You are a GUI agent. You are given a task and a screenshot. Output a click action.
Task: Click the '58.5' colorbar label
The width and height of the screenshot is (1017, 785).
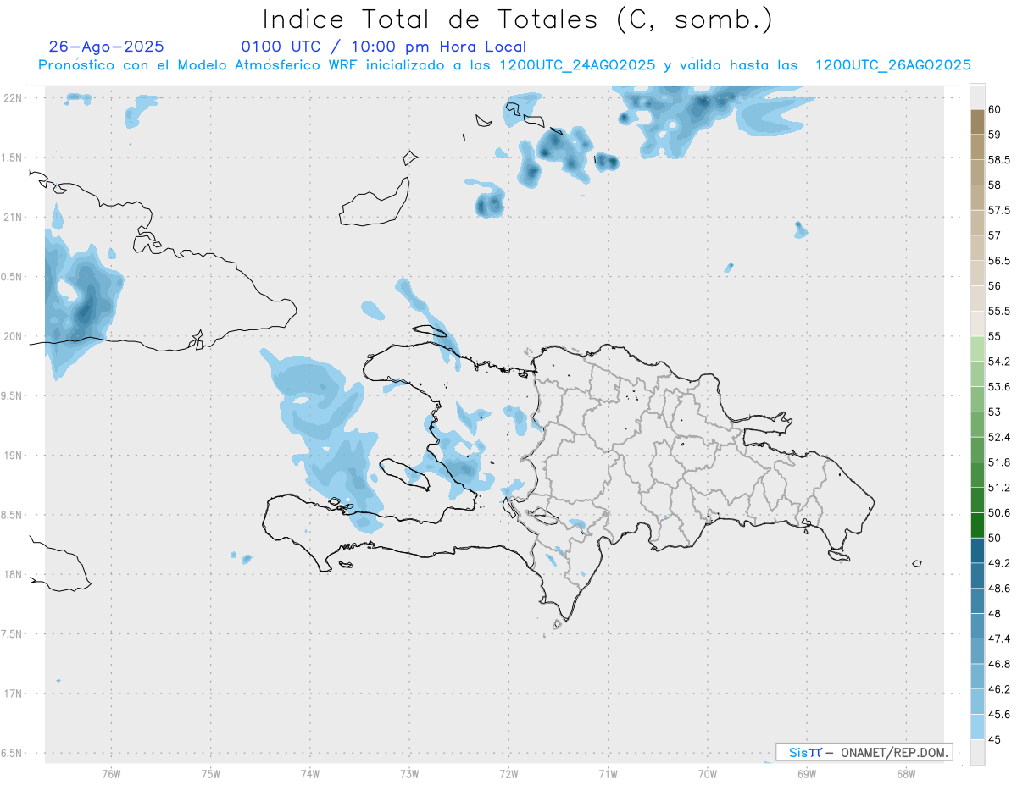999,159
